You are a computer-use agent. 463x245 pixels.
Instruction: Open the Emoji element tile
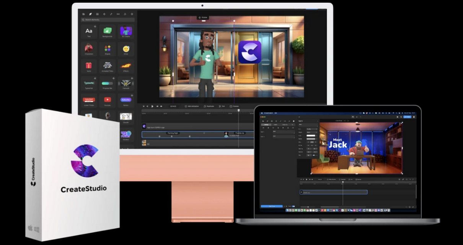[x=126, y=49]
